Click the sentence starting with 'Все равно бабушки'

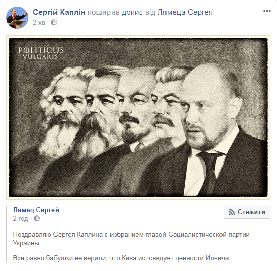coord(122,258)
